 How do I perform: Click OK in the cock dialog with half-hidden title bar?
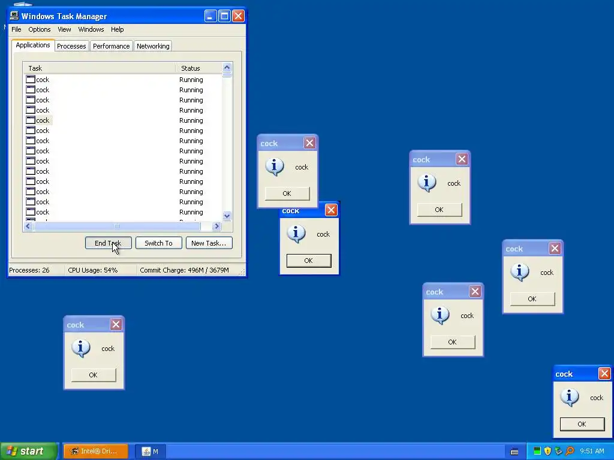tap(309, 261)
